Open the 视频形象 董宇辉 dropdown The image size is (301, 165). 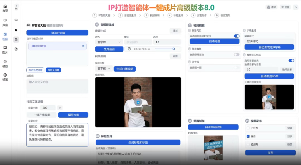(x=104, y=69)
